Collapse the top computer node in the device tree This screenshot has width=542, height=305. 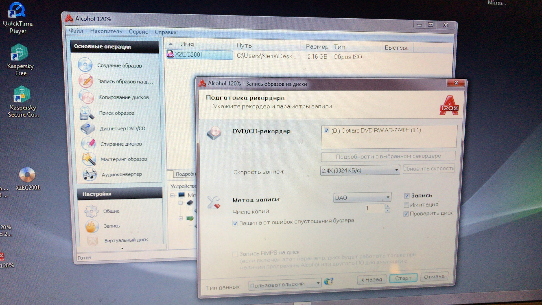click(172, 195)
